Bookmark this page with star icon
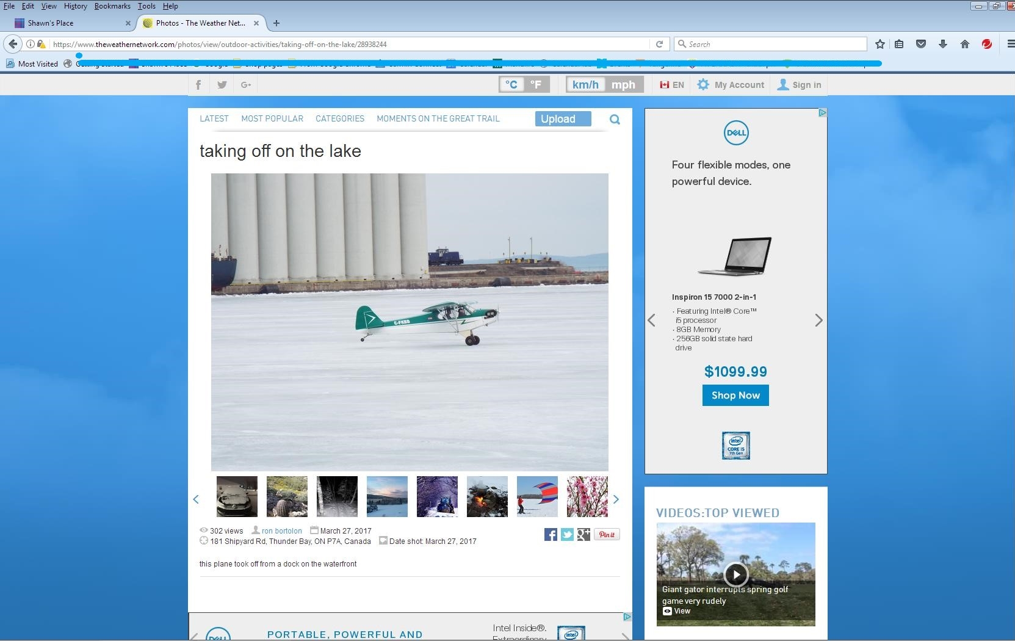1015x641 pixels. coord(880,44)
